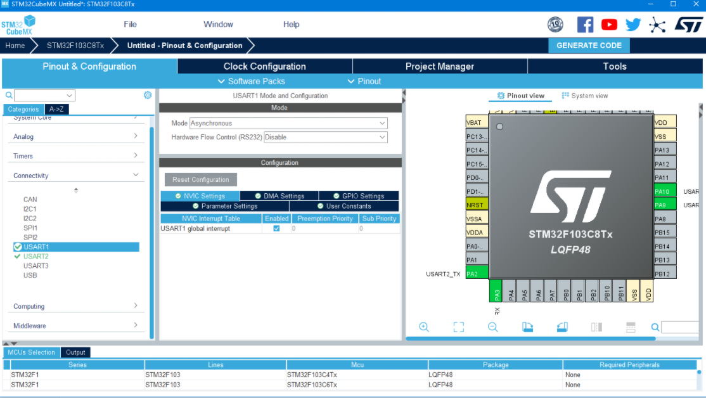Click the green PA10 pin on the chip
The width and height of the screenshot is (706, 398).
click(x=665, y=191)
